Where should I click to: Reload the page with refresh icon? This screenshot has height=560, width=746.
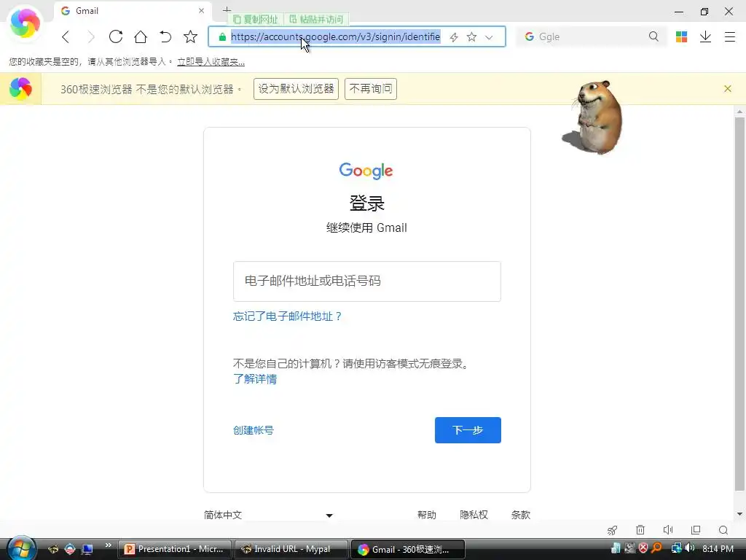116,36
